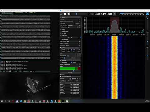
Task: Open Visual Studio Code taskbar icon
Action: point(21,101)
